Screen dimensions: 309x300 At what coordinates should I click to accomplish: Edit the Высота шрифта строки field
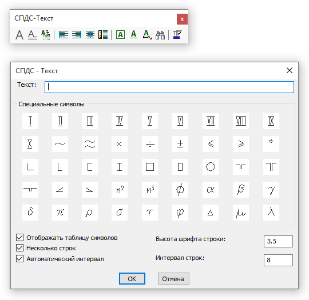[x=278, y=241]
